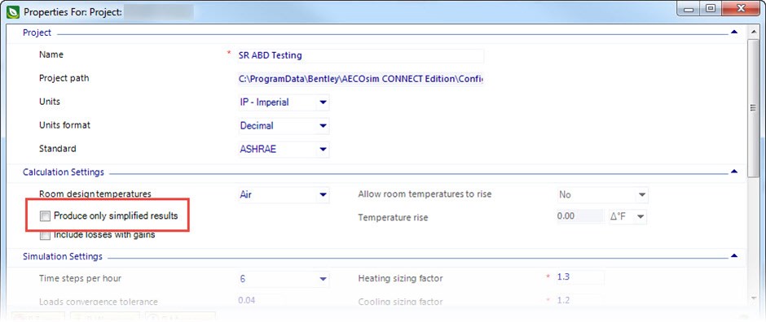Open the Standard ASHRAE dropdown

(282, 149)
